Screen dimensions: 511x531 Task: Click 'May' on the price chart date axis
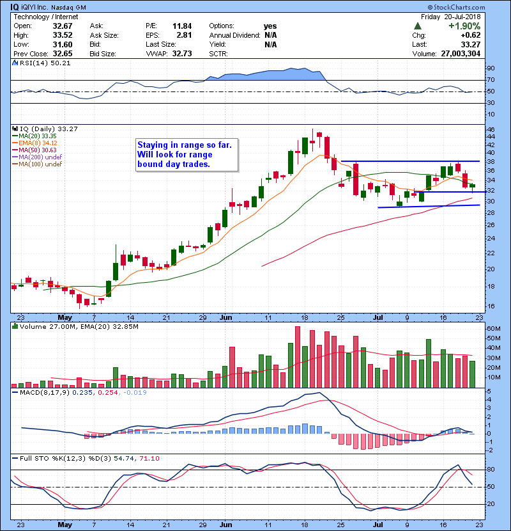tap(65, 318)
